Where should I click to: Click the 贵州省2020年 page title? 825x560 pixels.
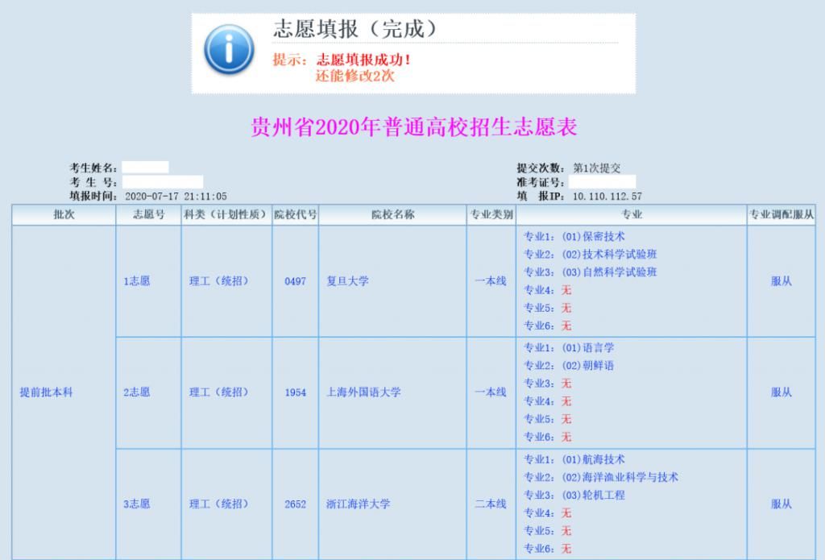point(412,126)
